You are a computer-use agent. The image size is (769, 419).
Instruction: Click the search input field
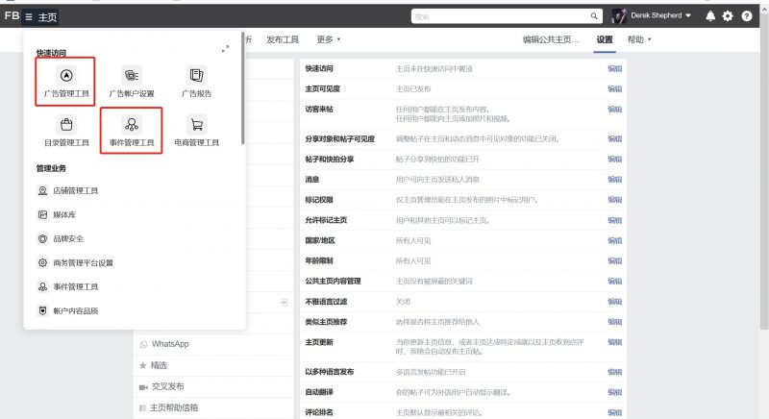pos(500,16)
